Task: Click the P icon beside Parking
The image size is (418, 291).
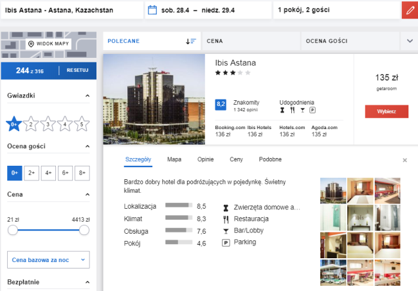Action: pyautogui.click(x=226, y=243)
